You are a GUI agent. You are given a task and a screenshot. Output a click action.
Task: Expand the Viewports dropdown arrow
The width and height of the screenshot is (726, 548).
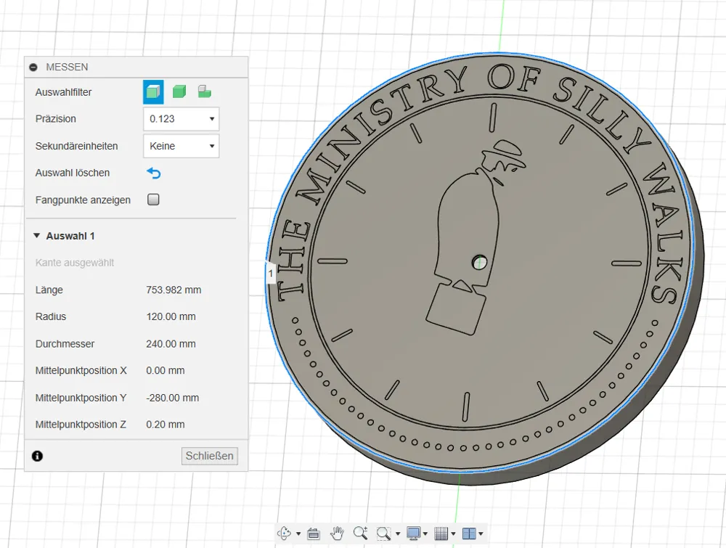click(x=481, y=533)
